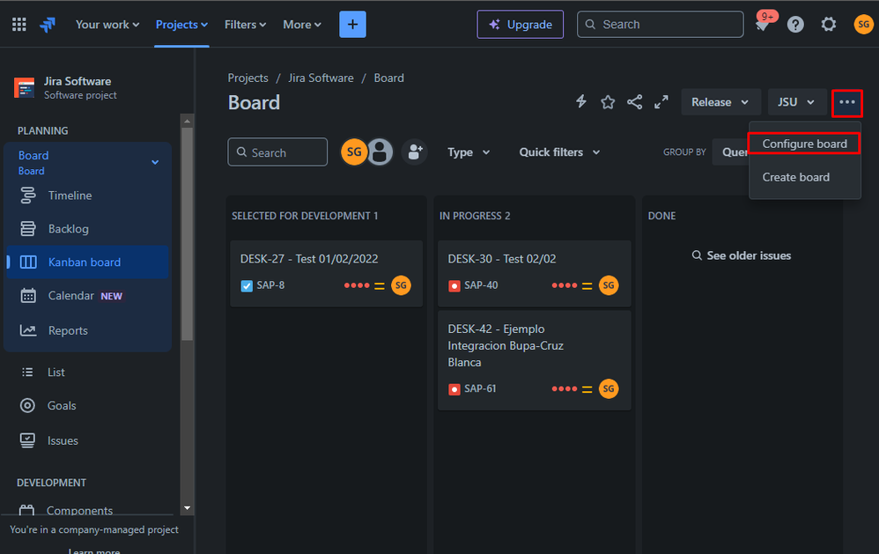Viewport: 879px width, 554px height.
Task: Open the Quick filters dropdown
Action: point(559,152)
